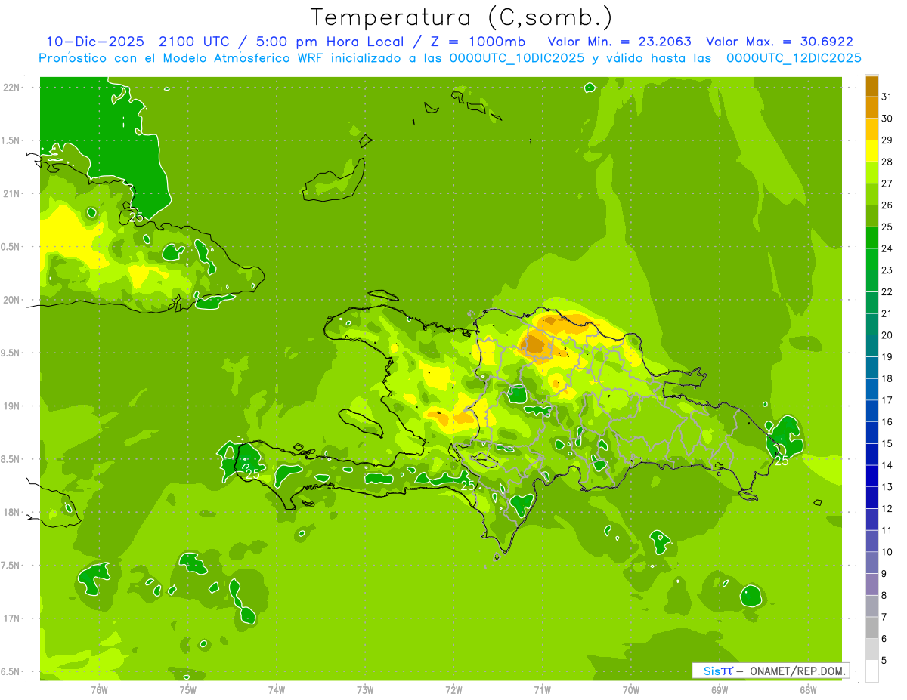Click the '19N' latitude label
This screenshot has height=700, width=907.
pos(11,406)
